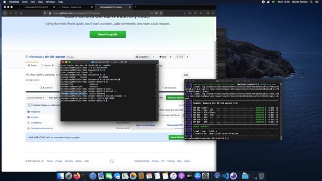Click the Firefox home button
The height and width of the screenshot is (181, 322).
21,13
